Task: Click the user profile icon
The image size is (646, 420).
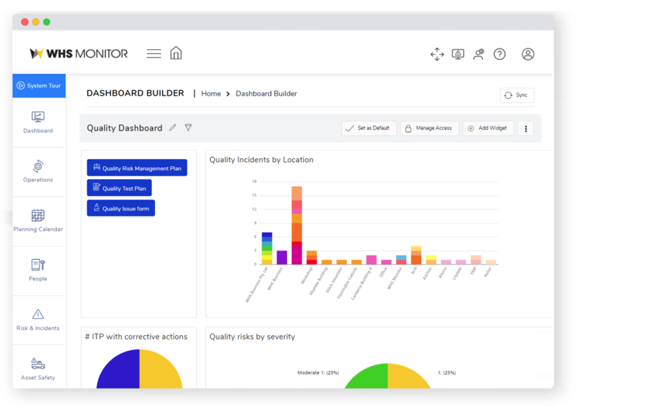Action: (528, 54)
